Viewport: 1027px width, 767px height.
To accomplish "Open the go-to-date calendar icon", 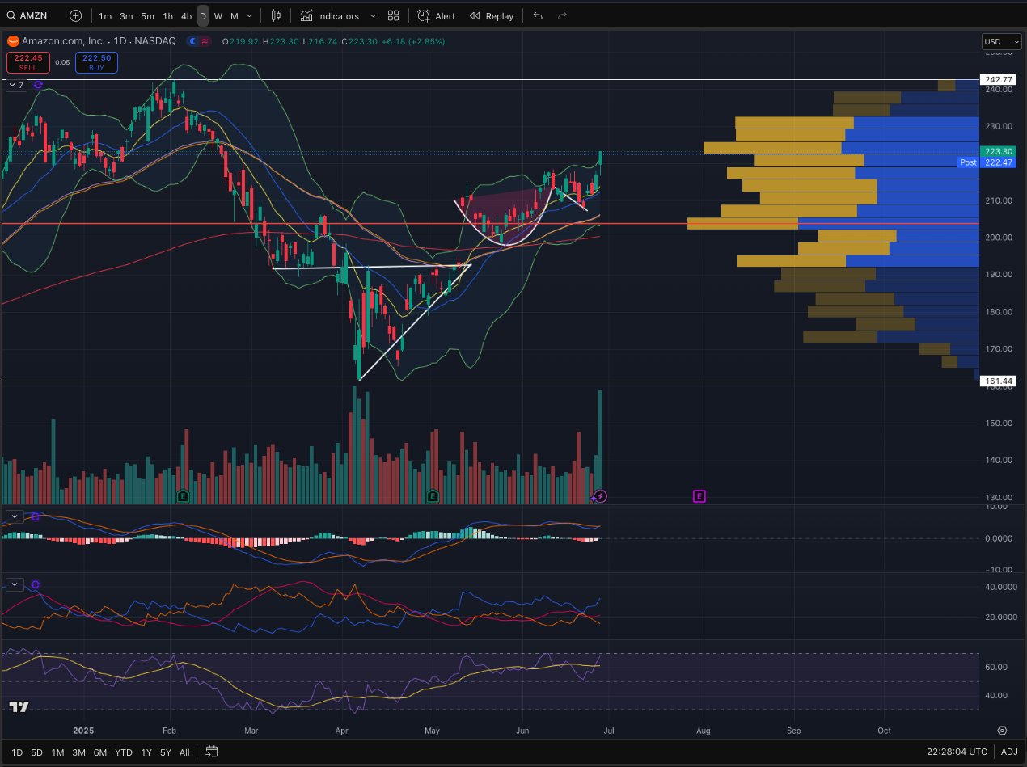I will point(211,752).
